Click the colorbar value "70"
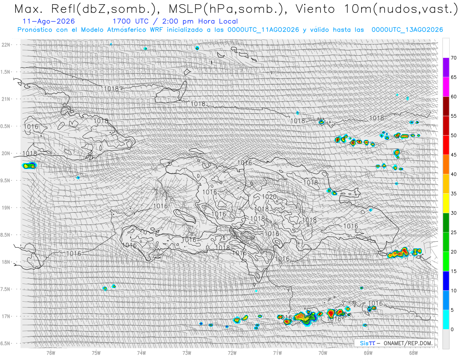 click(454, 58)
